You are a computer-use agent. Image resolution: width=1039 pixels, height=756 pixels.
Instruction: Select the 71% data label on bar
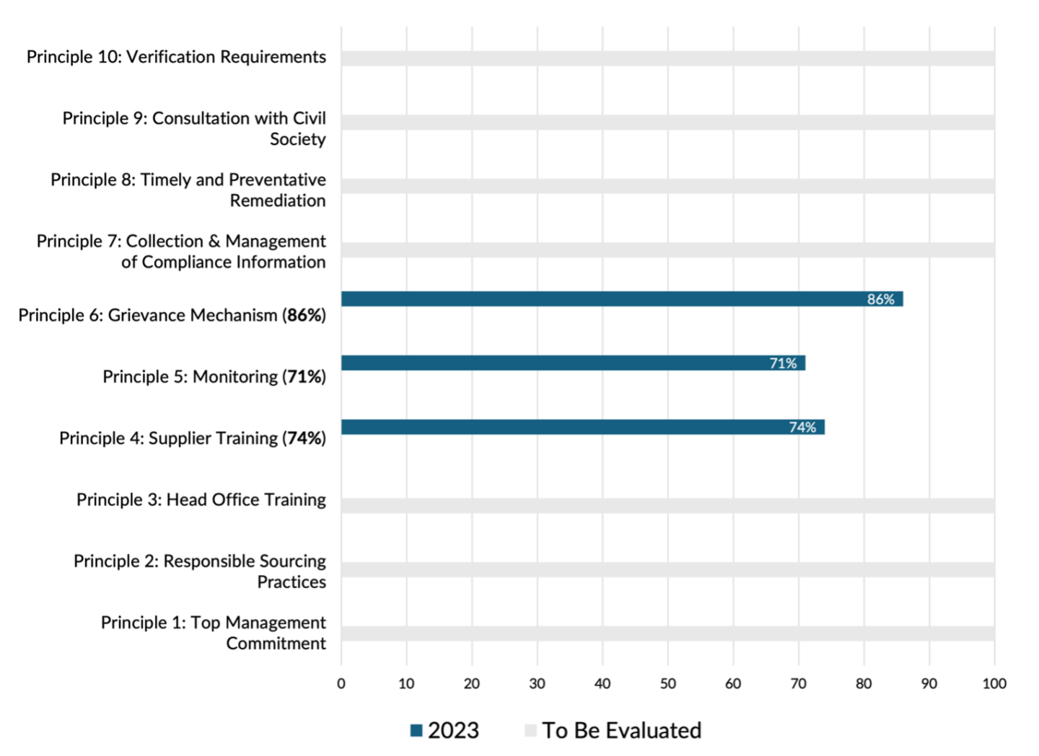pyautogui.click(x=783, y=363)
